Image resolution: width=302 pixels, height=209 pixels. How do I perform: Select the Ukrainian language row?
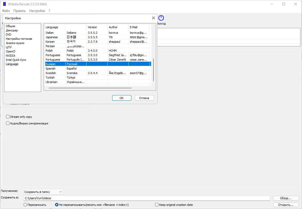point(97,82)
